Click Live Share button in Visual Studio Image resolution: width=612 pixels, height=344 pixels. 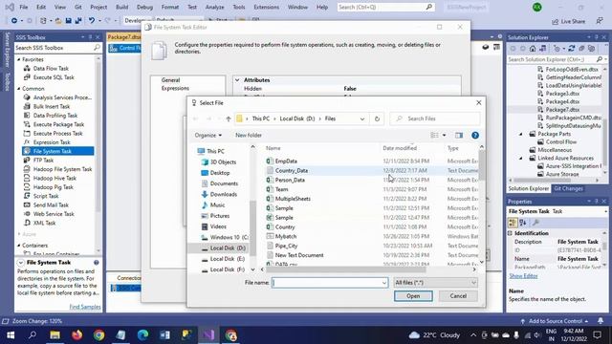pyautogui.click(x=568, y=21)
